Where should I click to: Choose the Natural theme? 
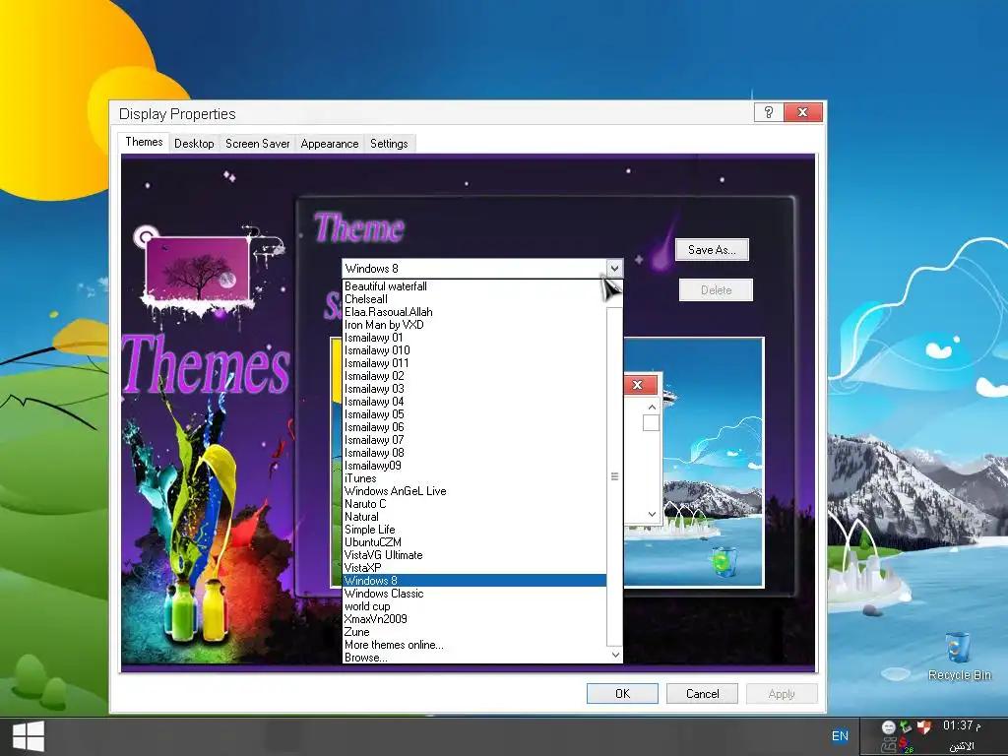tap(475, 517)
